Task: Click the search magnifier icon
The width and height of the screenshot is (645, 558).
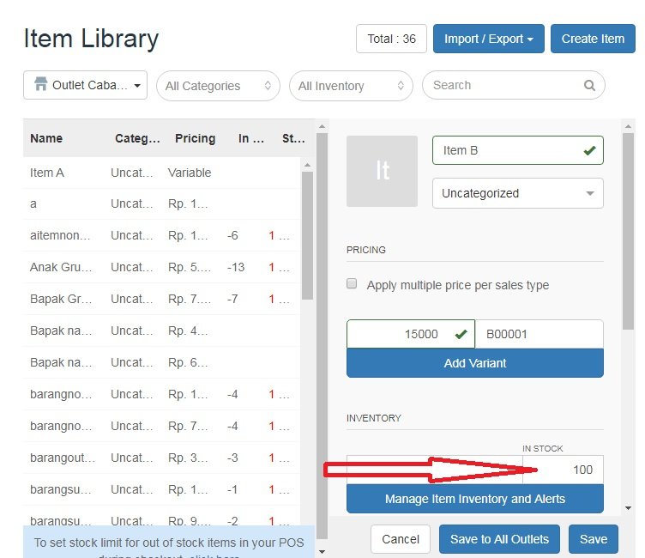Action: [x=589, y=86]
